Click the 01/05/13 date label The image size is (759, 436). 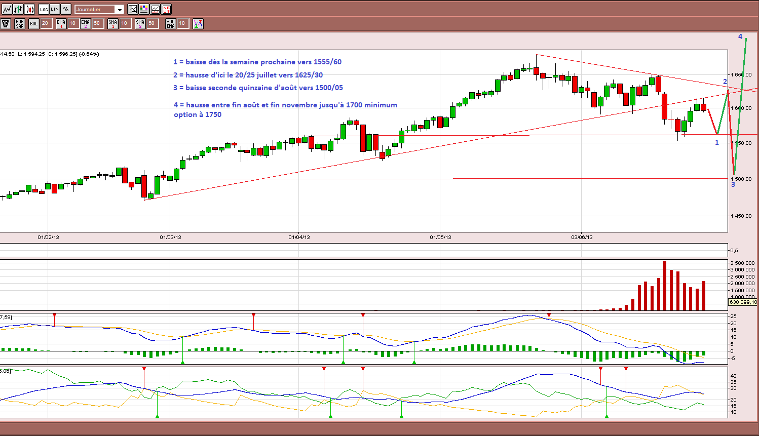coord(440,237)
